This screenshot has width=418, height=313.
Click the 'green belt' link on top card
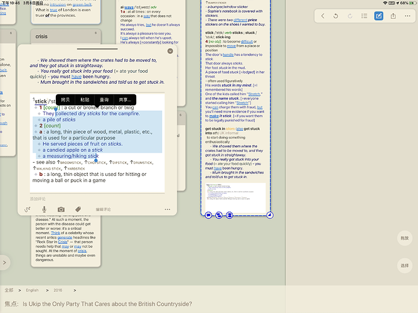82,4
